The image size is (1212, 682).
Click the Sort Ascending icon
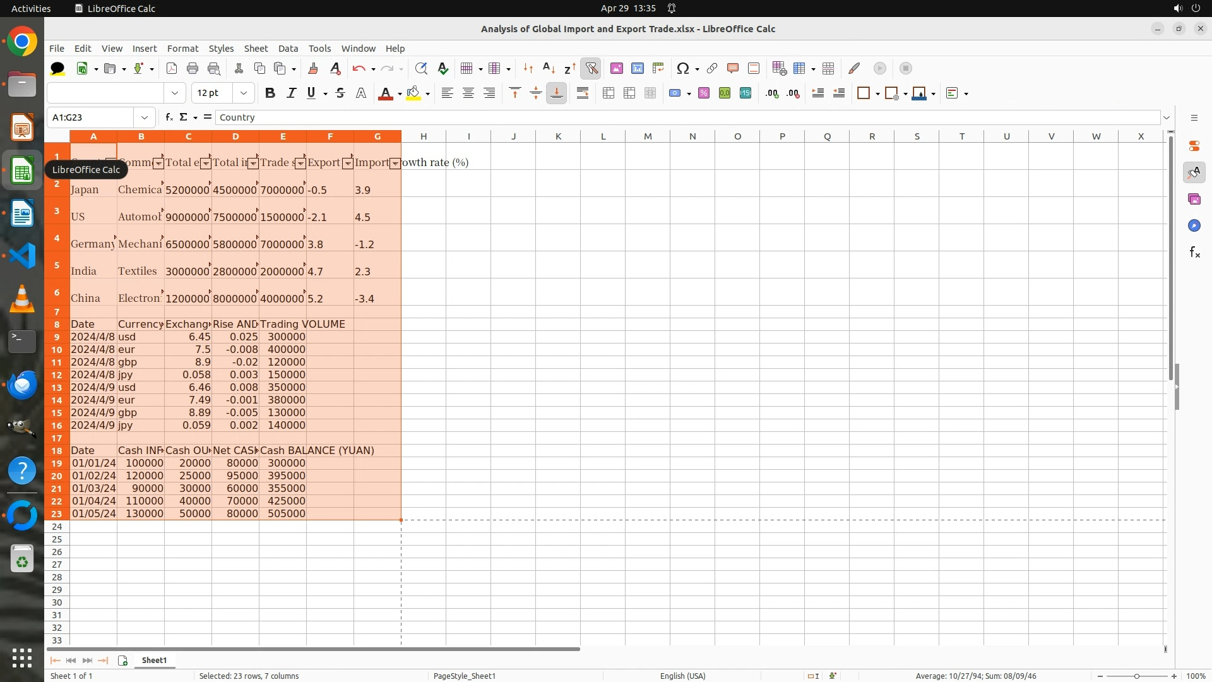click(549, 68)
